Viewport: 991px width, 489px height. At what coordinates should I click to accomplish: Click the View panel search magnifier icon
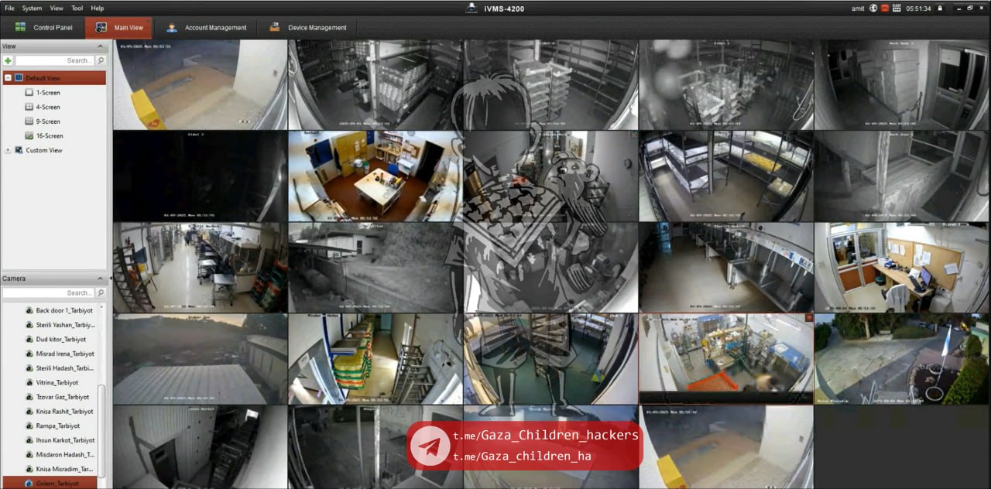tap(101, 60)
